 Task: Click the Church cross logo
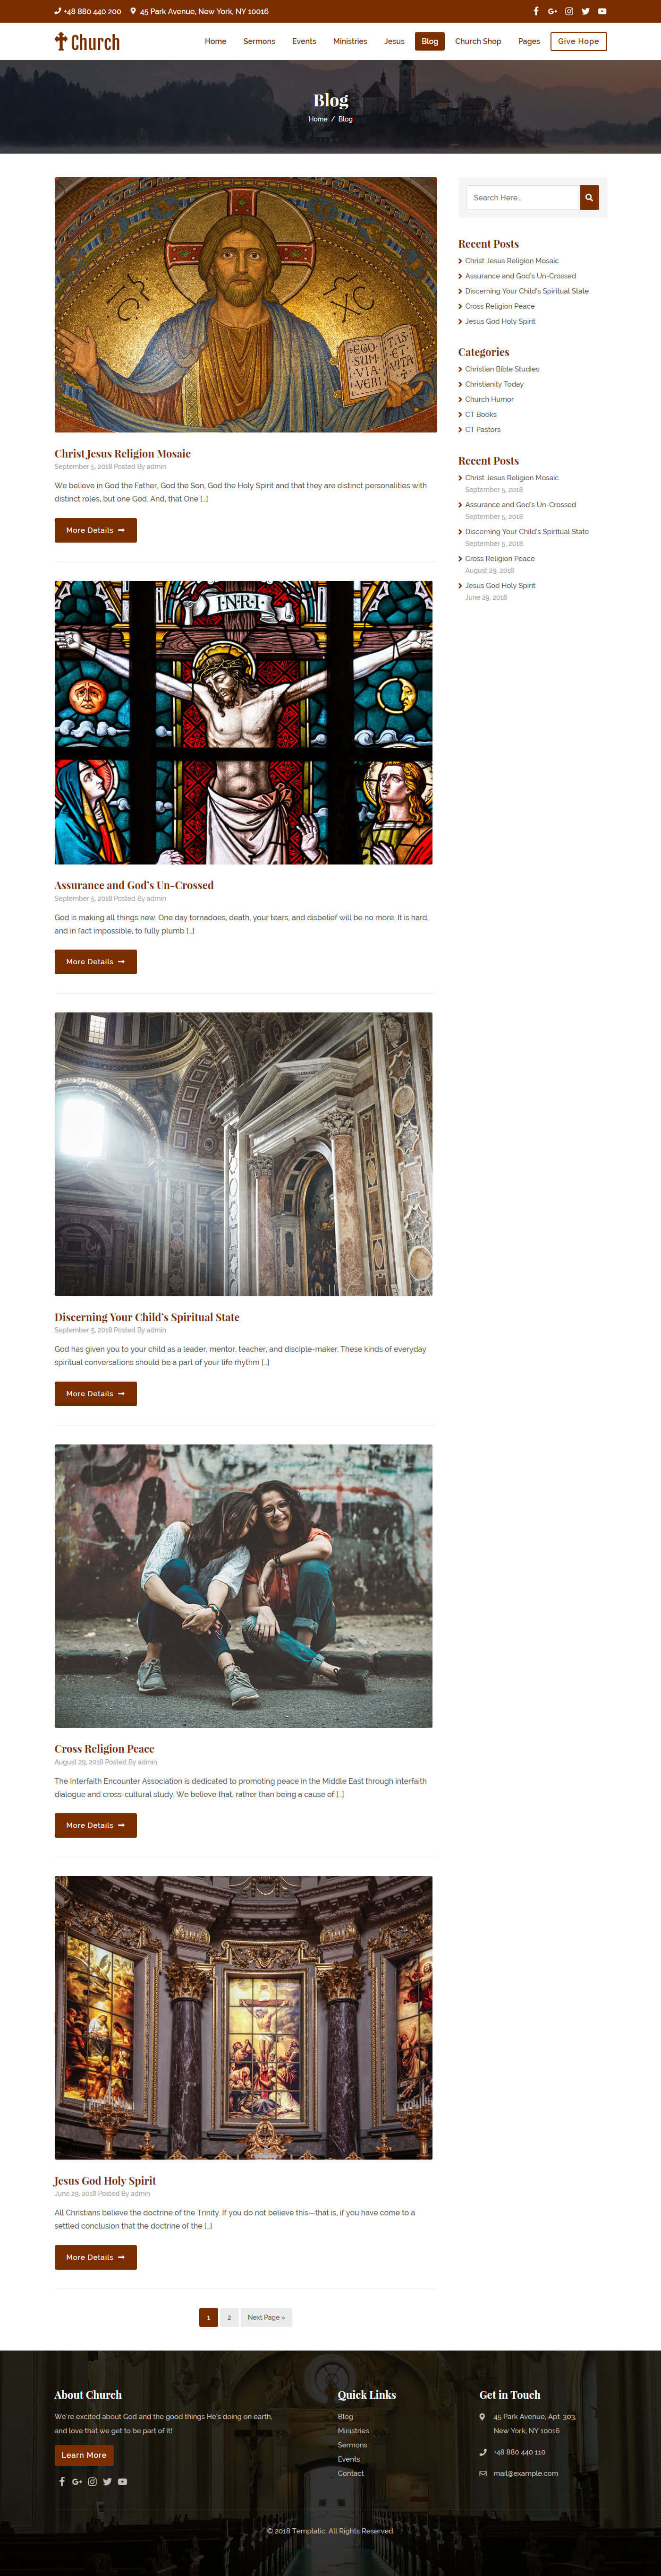(87, 42)
